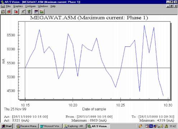The image size is (178, 129).
Task: Click the green trash bin toolbar icon
Action: [29, 12]
